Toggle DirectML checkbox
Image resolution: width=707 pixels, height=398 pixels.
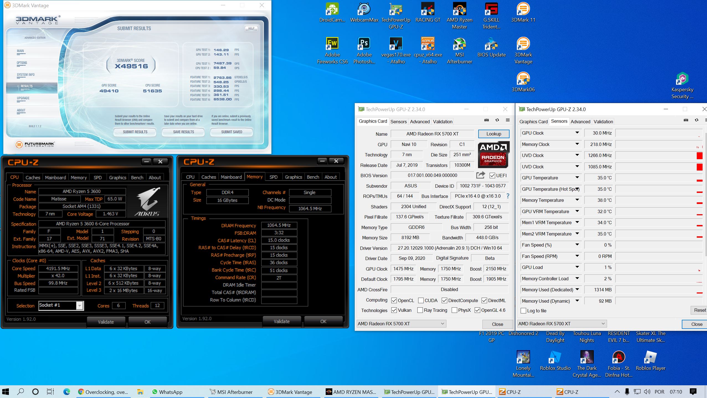point(484,300)
